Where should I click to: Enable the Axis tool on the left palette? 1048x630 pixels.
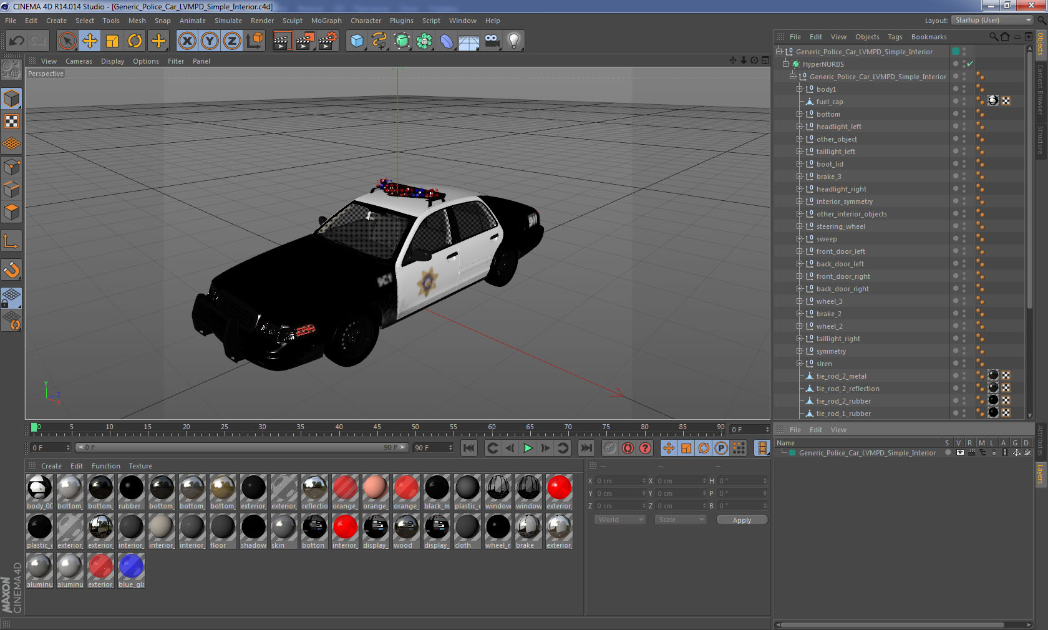(x=11, y=241)
